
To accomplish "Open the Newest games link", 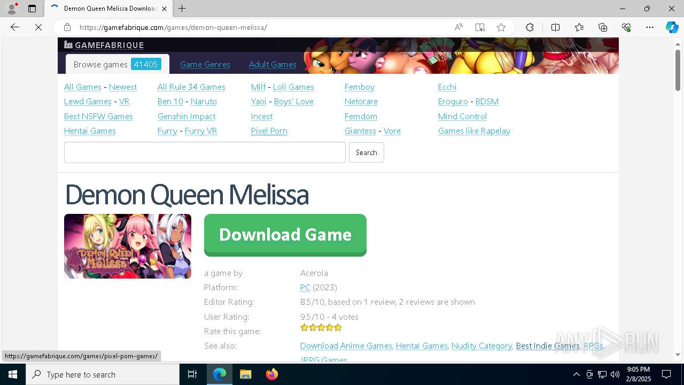I will [x=123, y=87].
